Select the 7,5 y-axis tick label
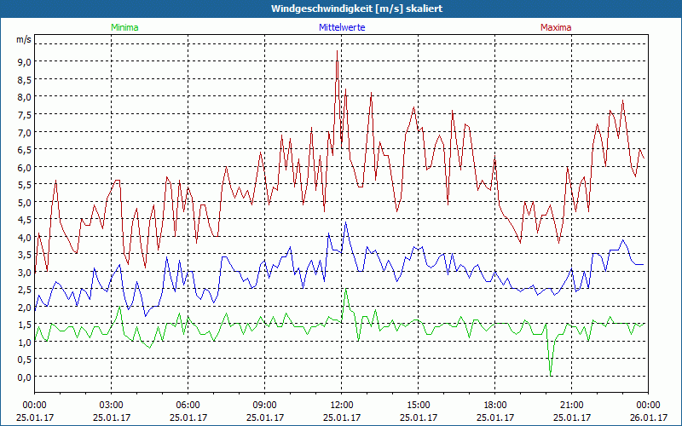The width and height of the screenshot is (682, 426). [x=23, y=115]
